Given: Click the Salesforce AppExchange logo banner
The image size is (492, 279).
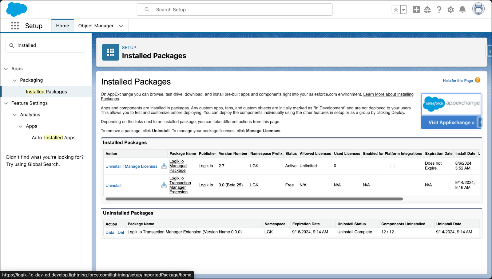Looking at the screenshot, I should click(451, 104).
